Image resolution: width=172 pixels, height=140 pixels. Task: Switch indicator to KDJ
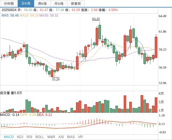click(20, 137)
